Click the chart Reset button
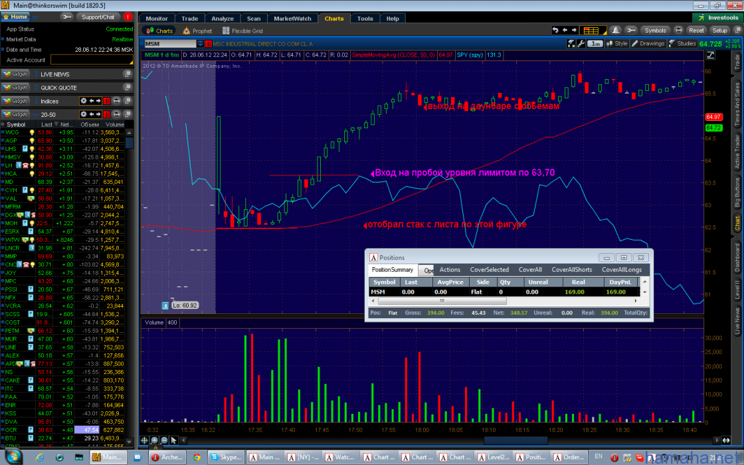744x465 pixels. click(696, 31)
